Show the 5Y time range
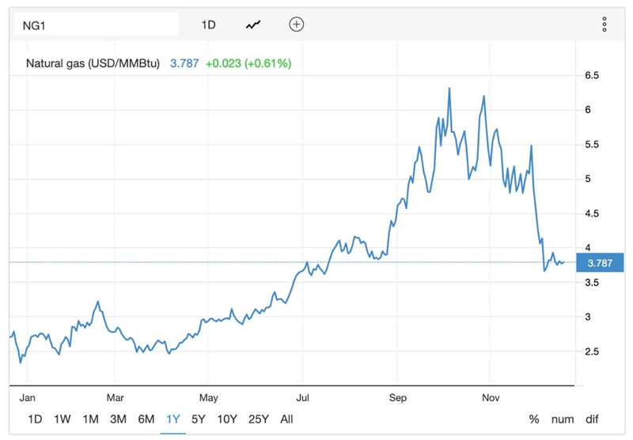Image resolution: width=633 pixels, height=440 pixels. (199, 419)
